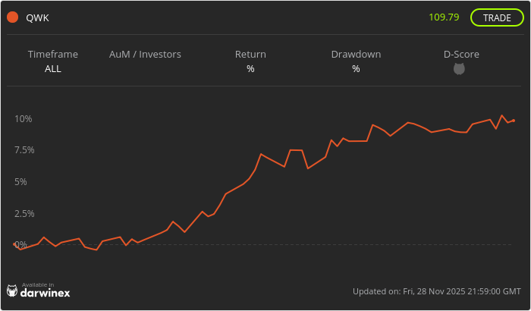This screenshot has height=311, width=531.
Task: Click the 109.79 green quote value
Action: [444, 17]
